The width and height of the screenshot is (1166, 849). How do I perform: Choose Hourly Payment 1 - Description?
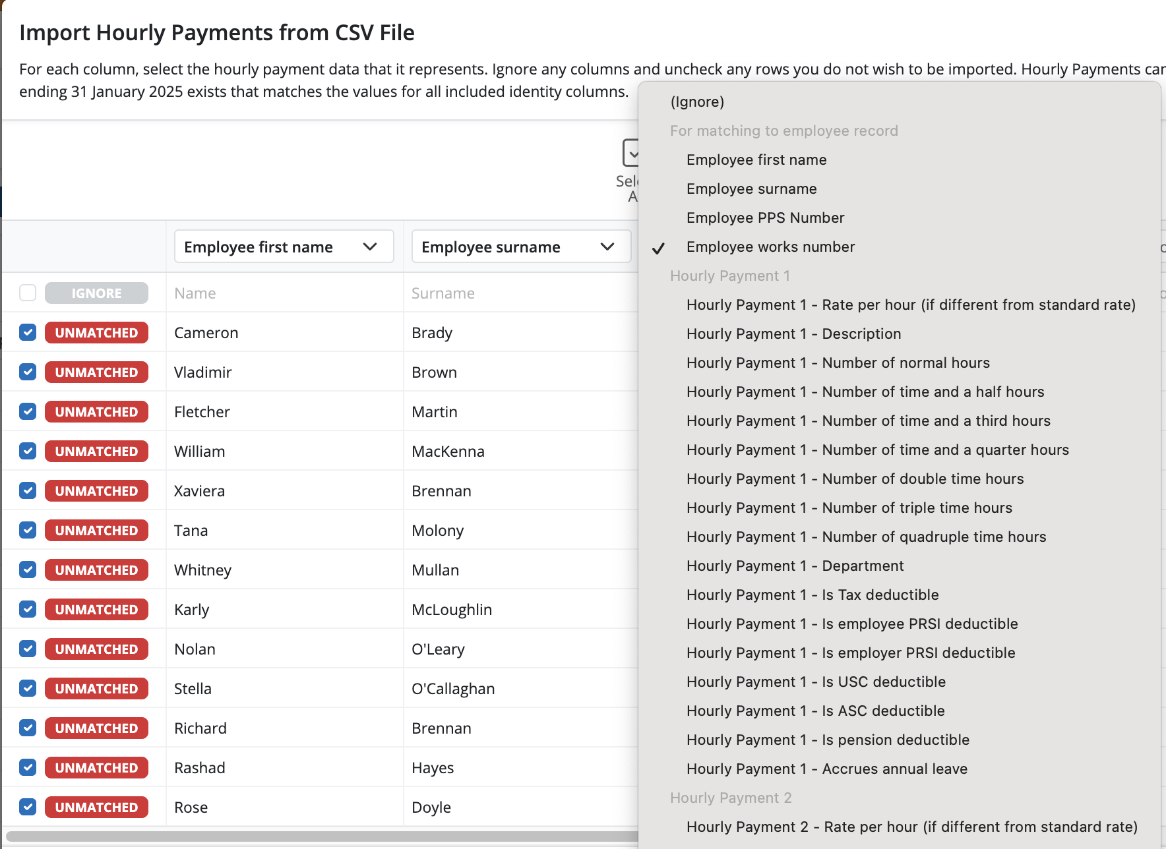click(793, 334)
